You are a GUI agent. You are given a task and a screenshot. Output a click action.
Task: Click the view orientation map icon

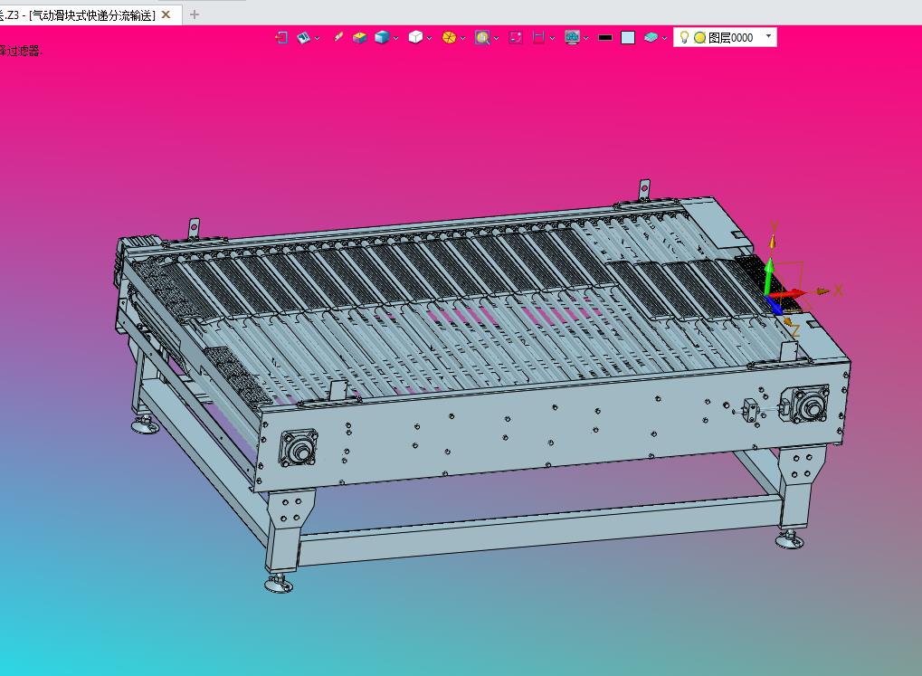click(303, 38)
